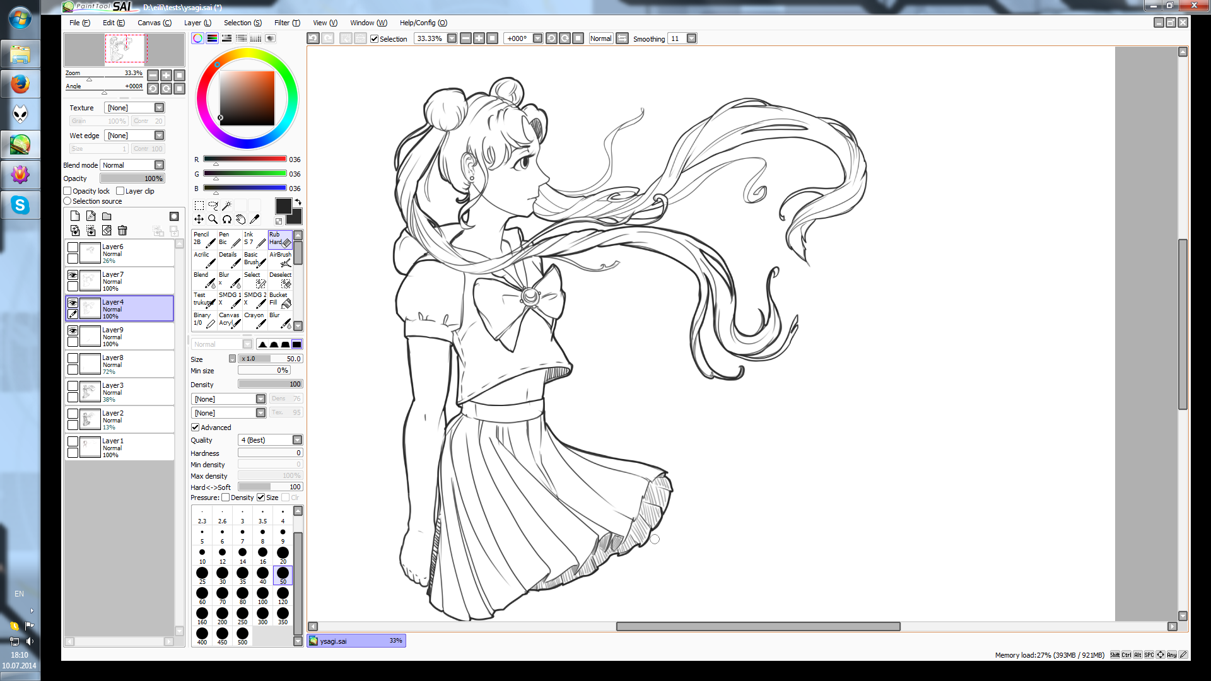Rotate navigator view counterclockwise
This screenshot has height=681, width=1211.
pos(153,89)
